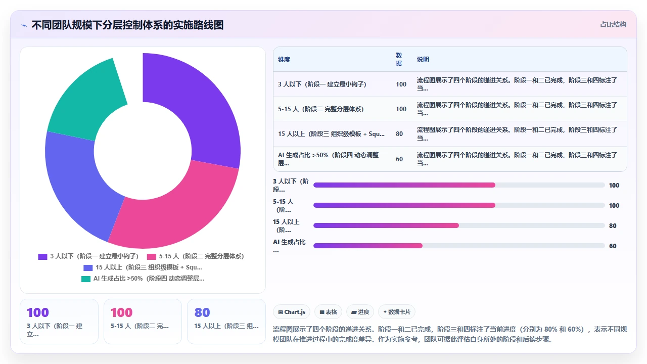The image size is (647, 364).
Task: Toggle purple legend swatch for 3 人以下
Action: (x=42, y=256)
